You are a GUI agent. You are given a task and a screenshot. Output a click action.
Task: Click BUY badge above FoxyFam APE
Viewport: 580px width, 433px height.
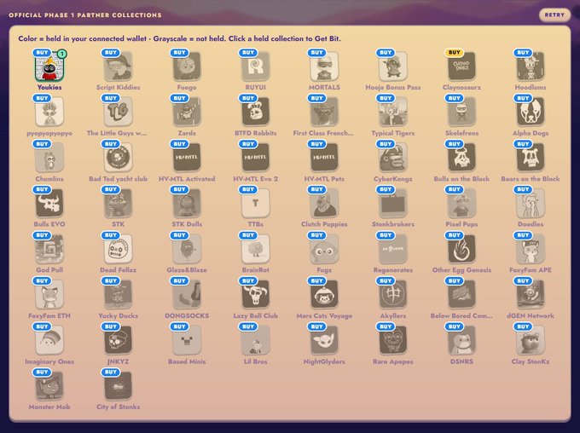coord(523,235)
